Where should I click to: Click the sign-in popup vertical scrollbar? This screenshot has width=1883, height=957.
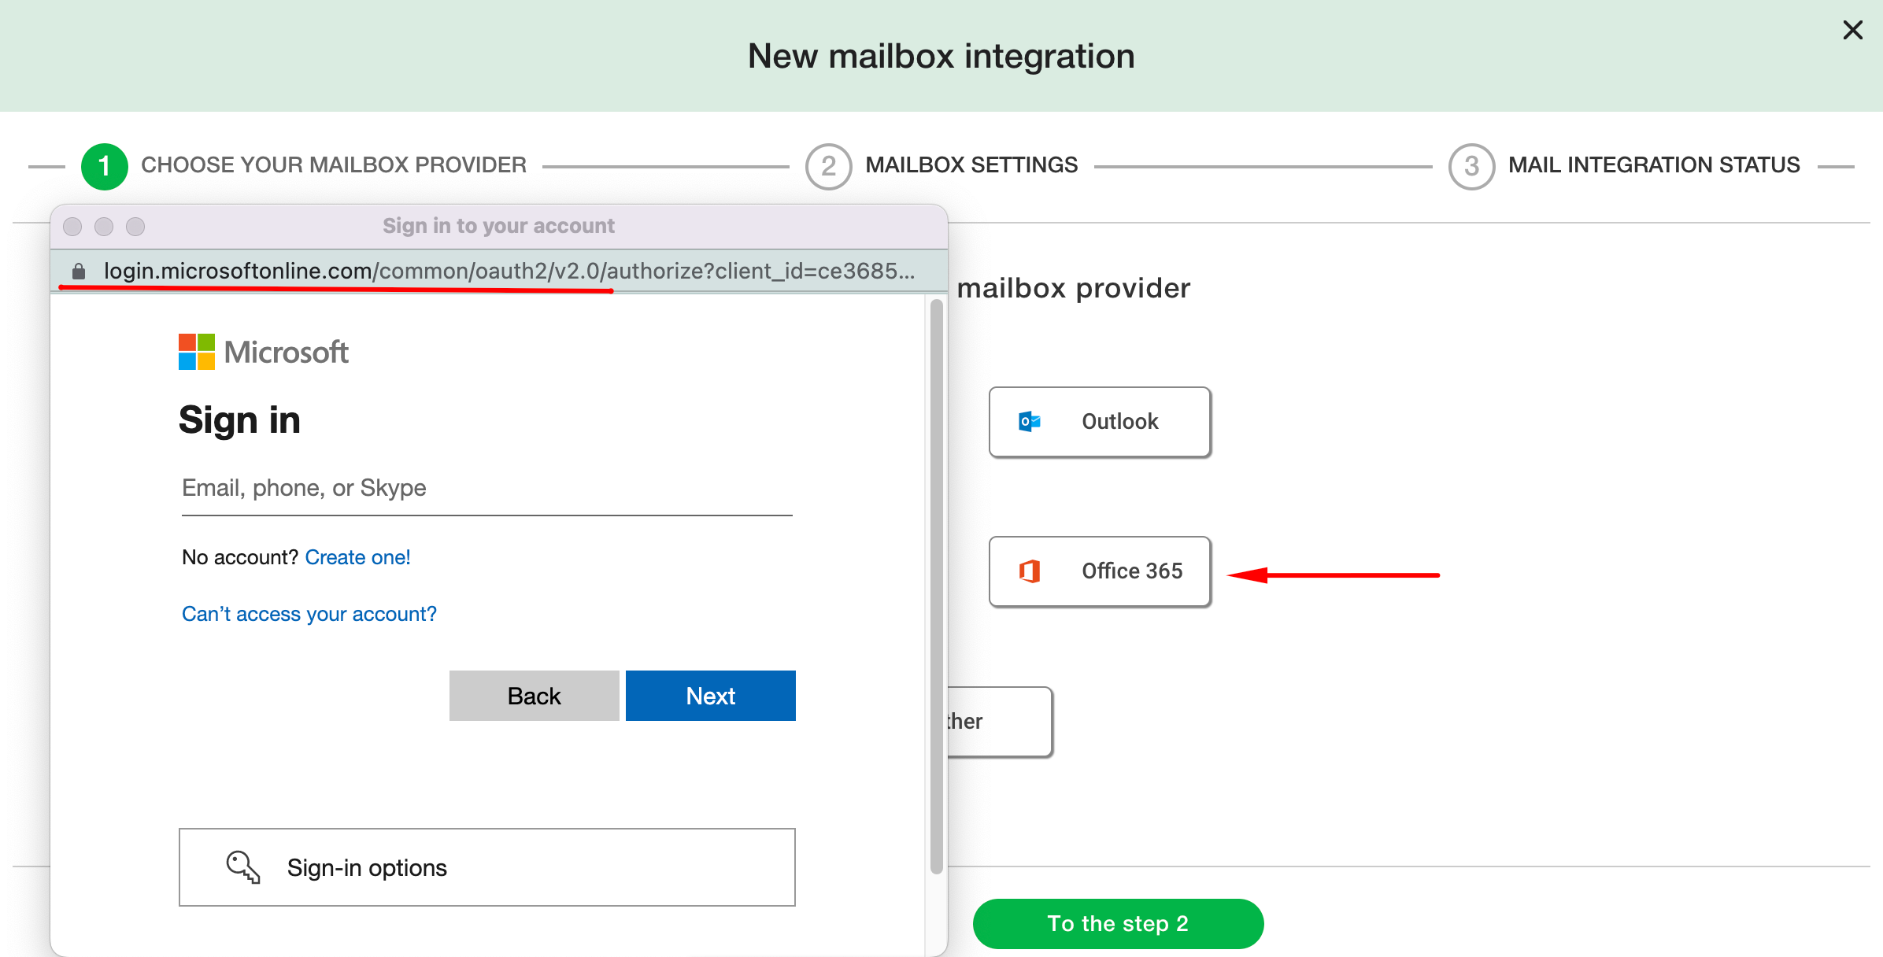936,586
